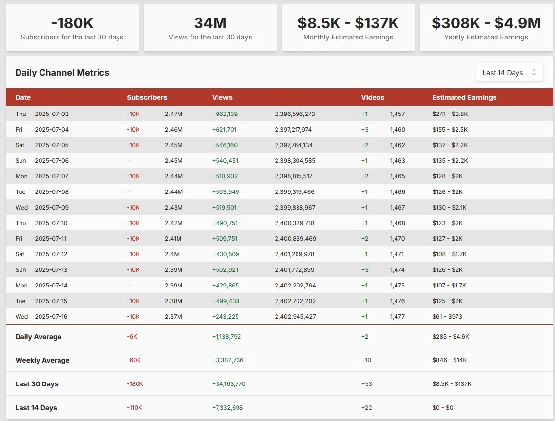Image resolution: width=555 pixels, height=421 pixels.
Task: Click the 2.37M subscriber total
Action: 174,316
